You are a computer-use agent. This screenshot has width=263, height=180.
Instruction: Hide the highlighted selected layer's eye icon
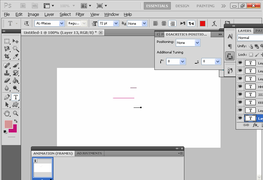(240, 118)
